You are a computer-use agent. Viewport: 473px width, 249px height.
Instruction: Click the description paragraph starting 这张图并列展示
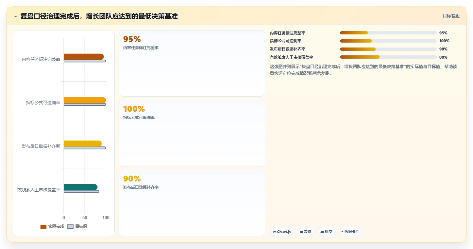point(364,70)
